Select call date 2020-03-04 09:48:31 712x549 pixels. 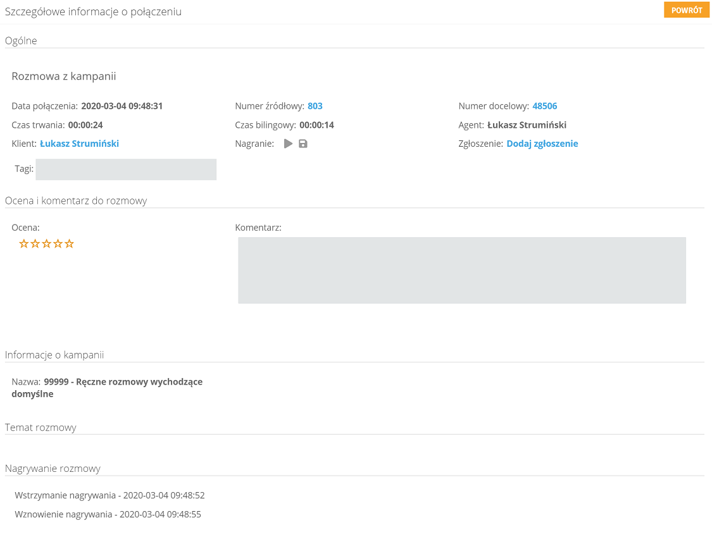(x=122, y=106)
